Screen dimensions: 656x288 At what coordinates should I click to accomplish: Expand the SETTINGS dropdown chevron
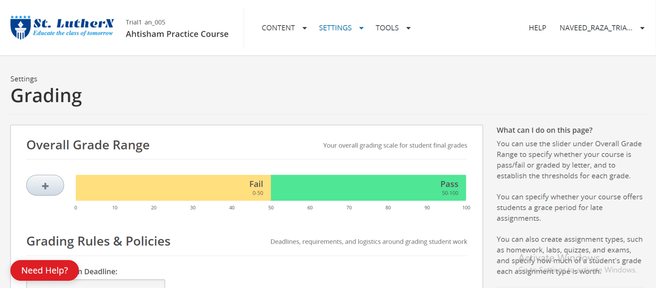pos(361,28)
